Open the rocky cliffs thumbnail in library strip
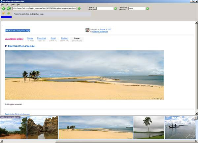The width and height of the screenshot is (198, 143). coord(43,128)
